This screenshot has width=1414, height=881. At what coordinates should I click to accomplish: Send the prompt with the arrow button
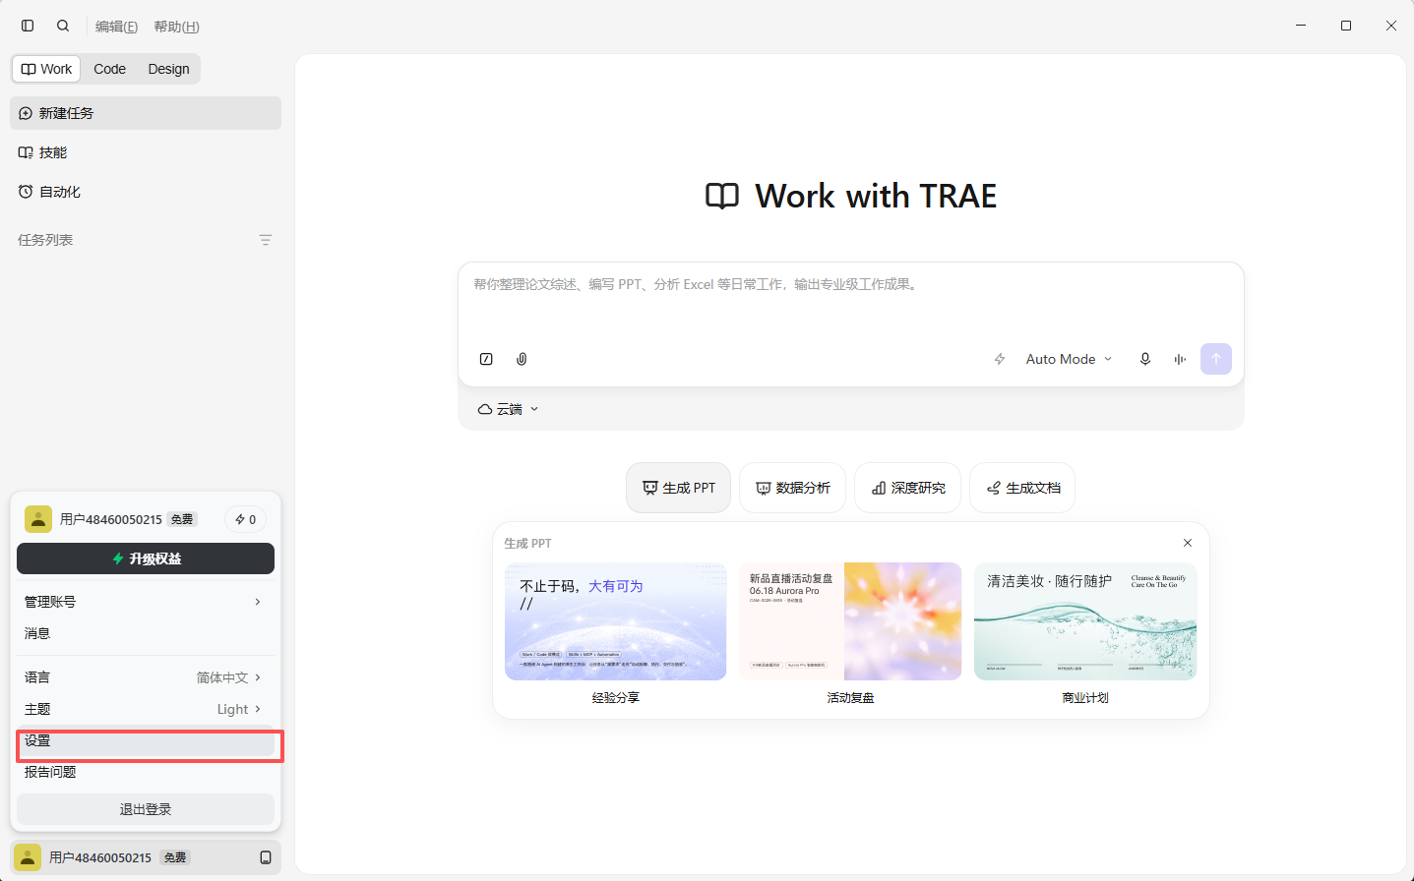pos(1216,359)
